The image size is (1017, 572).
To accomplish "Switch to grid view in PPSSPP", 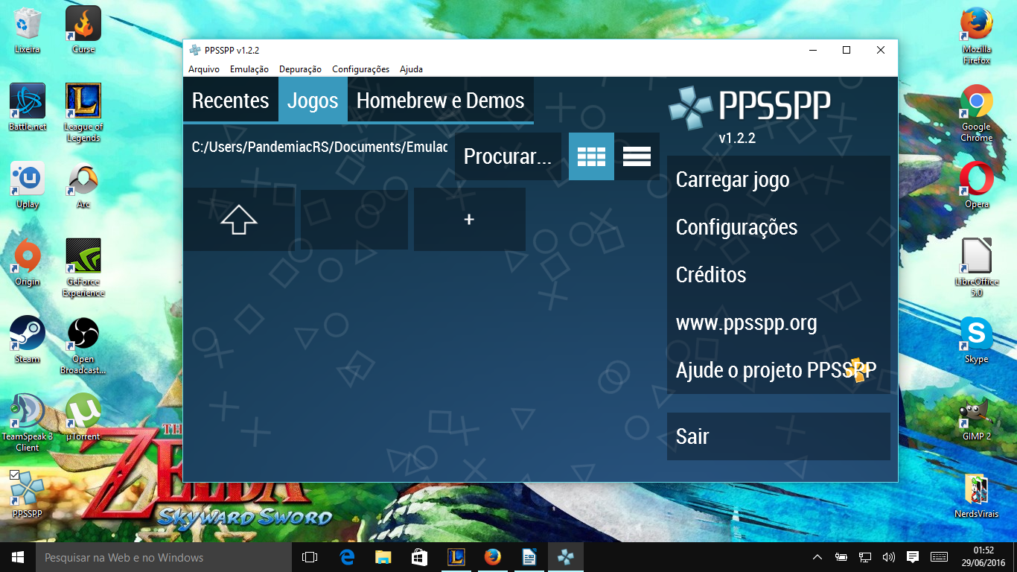I will tap(590, 156).
